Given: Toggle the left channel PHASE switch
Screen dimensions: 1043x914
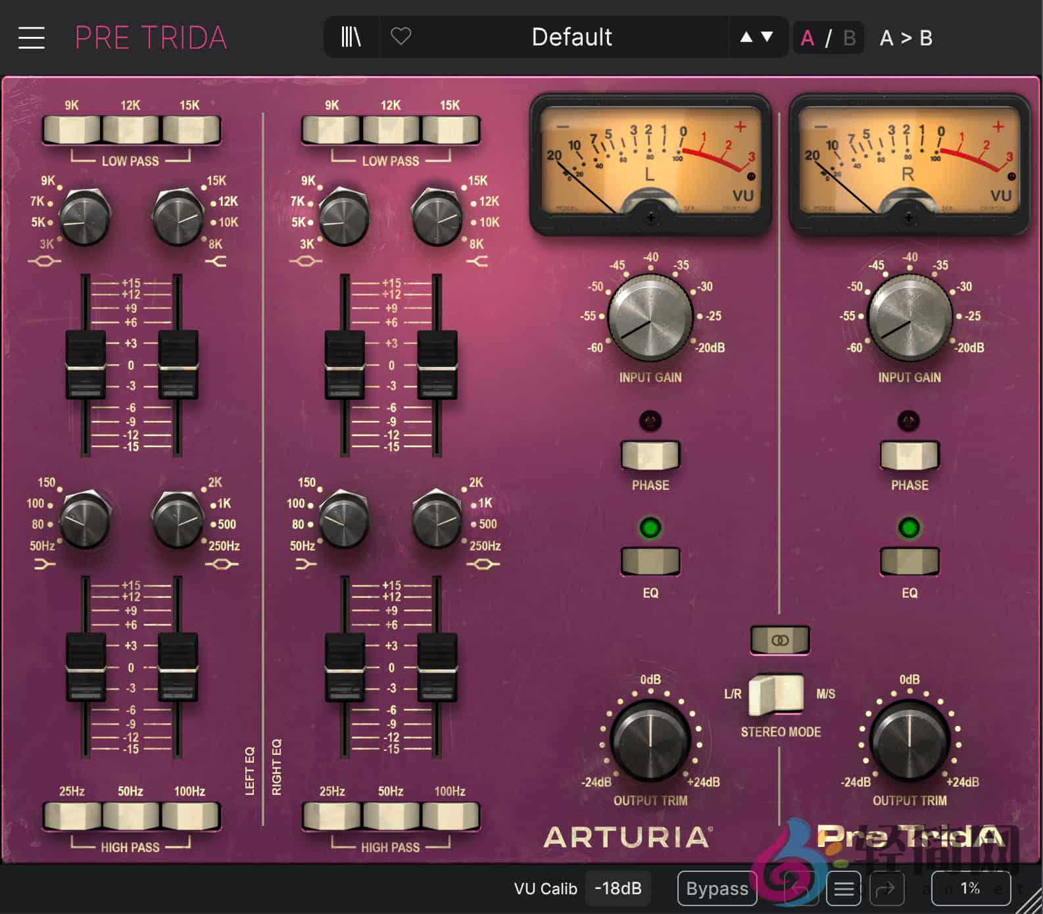Looking at the screenshot, I should (650, 456).
